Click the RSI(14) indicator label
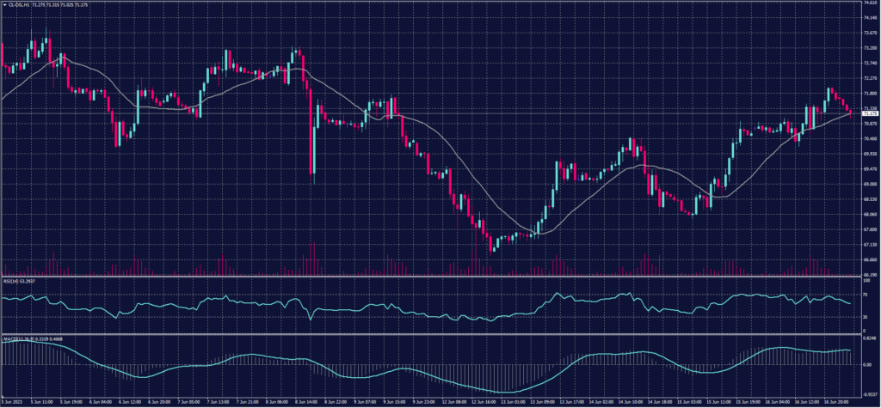The width and height of the screenshot is (881, 408). click(12, 281)
